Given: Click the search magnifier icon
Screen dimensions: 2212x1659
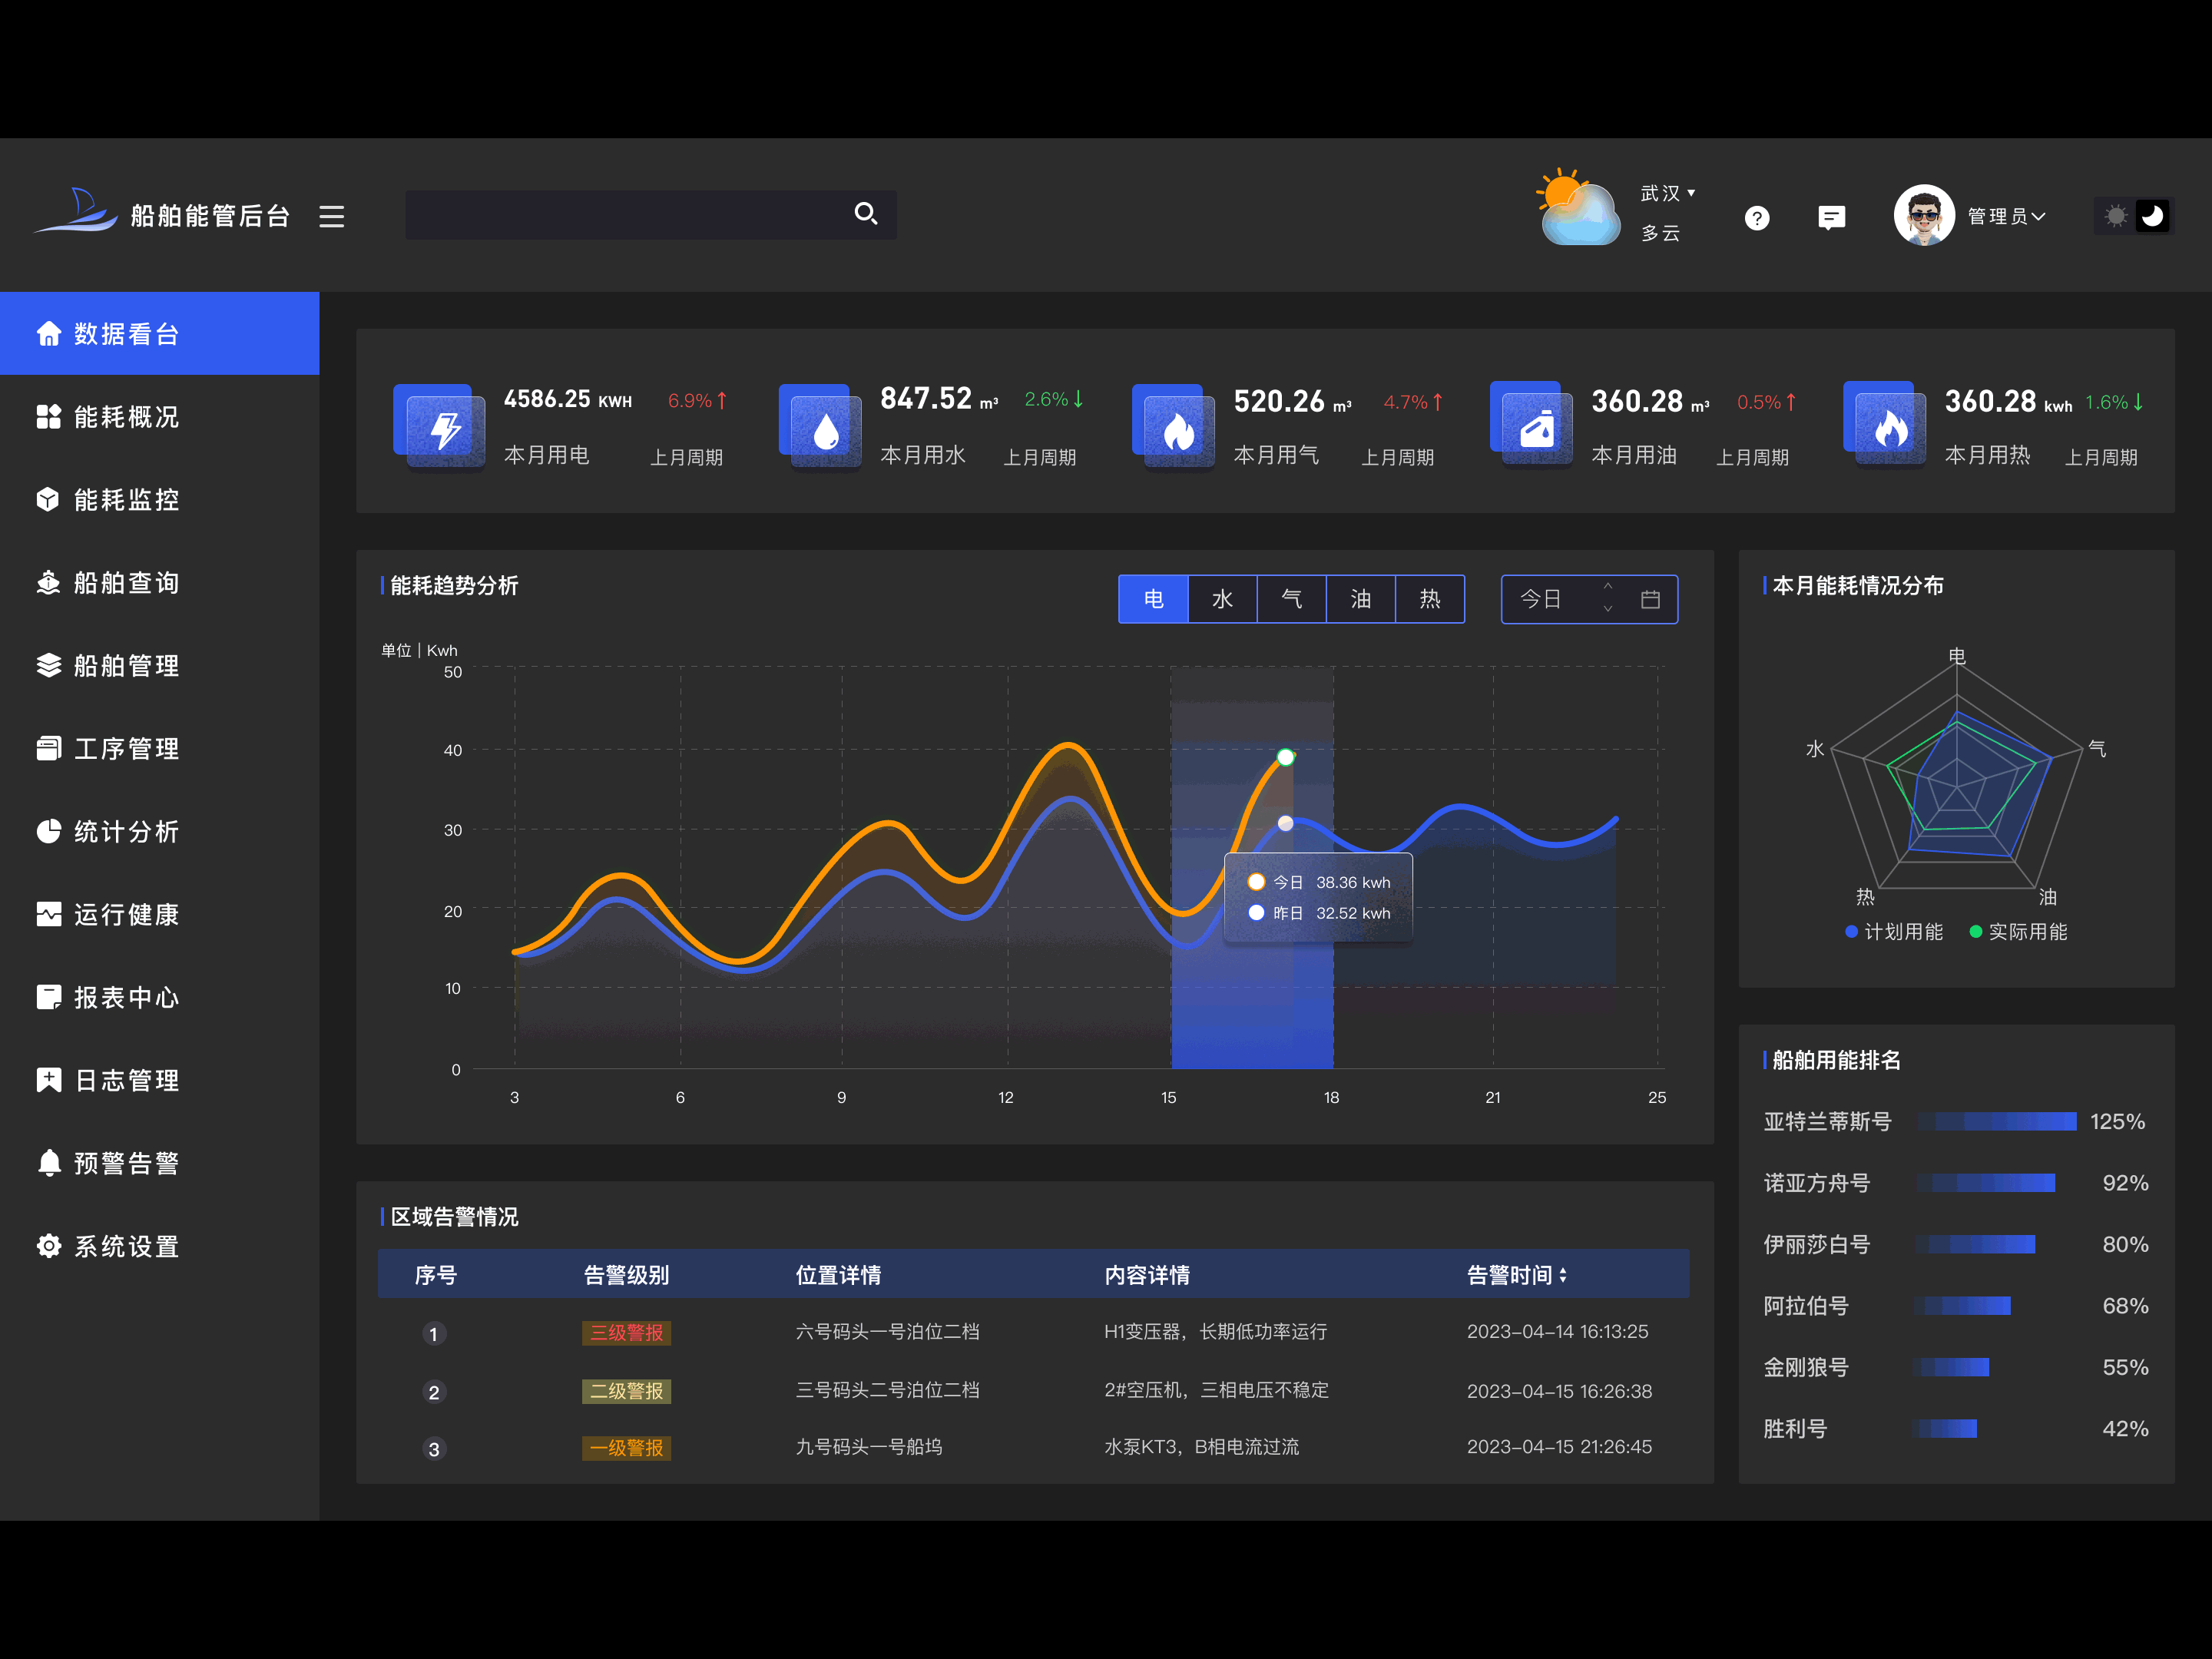Looking at the screenshot, I should point(865,214).
